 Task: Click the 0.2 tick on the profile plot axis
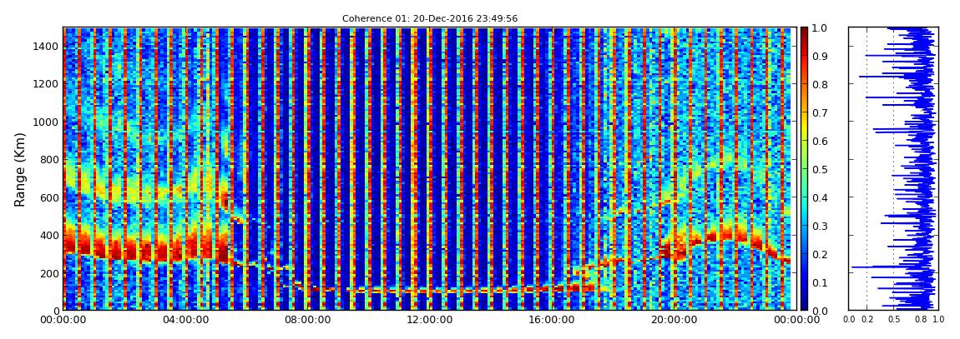867,320
